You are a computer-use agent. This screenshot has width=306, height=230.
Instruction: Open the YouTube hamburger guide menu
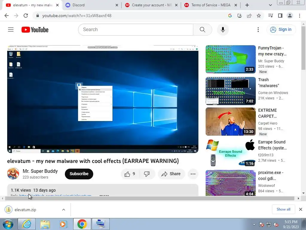pos(11,30)
